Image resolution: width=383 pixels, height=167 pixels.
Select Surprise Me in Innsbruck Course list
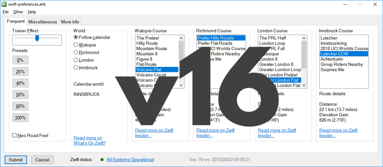click(344, 70)
